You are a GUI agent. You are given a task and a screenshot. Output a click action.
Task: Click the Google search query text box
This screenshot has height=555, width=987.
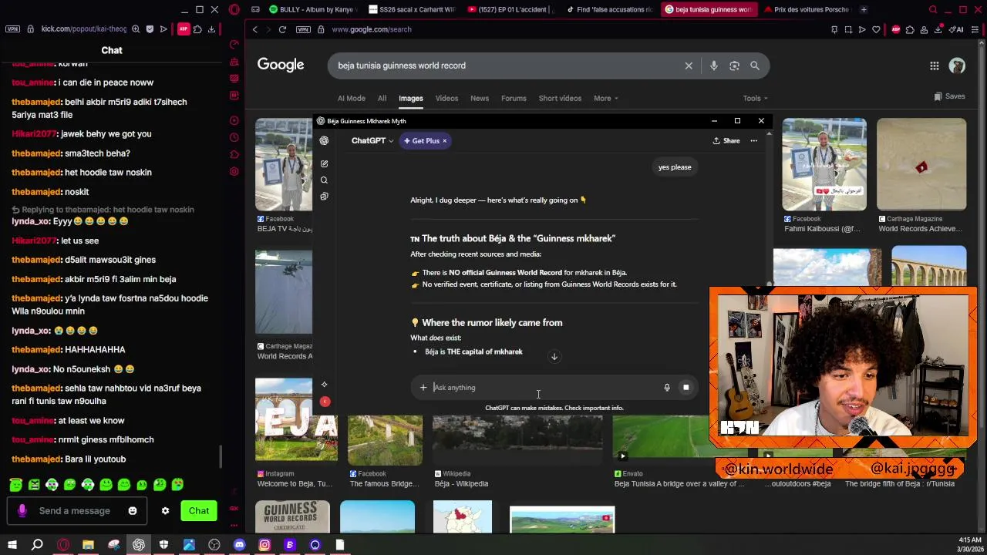pyautogui.click(x=505, y=66)
